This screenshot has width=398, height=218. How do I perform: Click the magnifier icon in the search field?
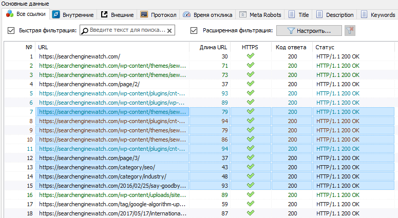click(85, 31)
